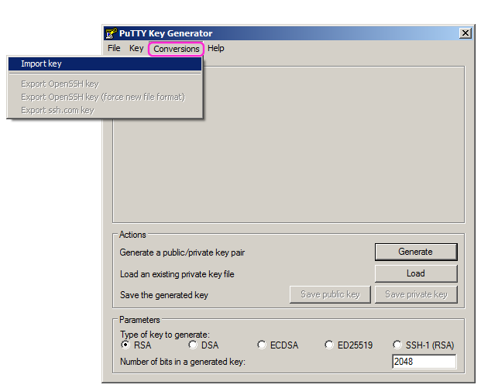Click the Generate button
This screenshot has height=388, width=481.
[416, 252]
